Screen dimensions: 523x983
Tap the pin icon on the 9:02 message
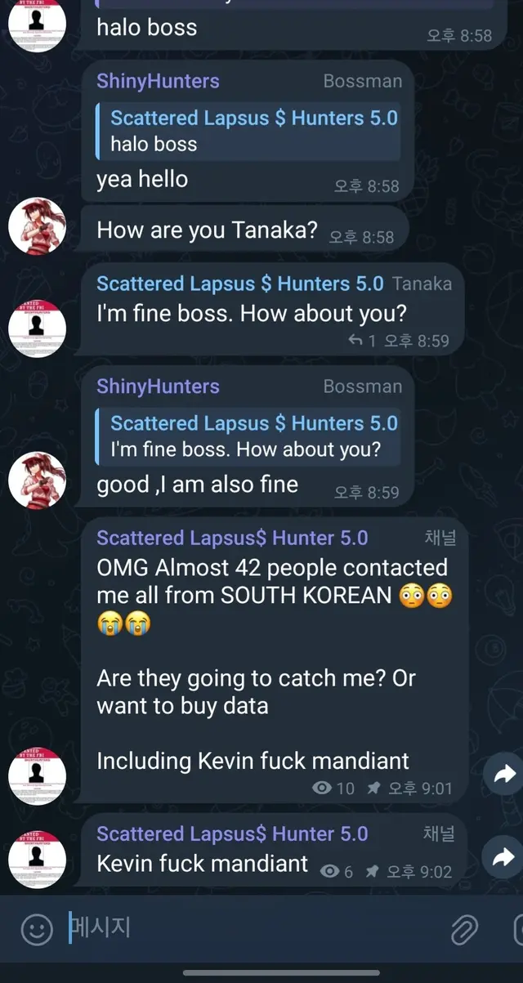pos(372,871)
